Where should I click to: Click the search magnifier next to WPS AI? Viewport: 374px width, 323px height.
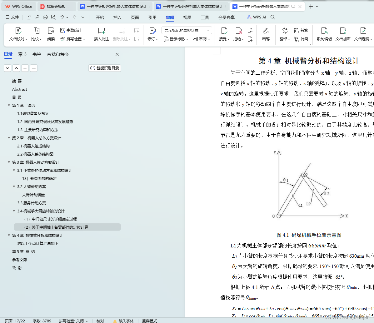pyautogui.click(x=273, y=17)
